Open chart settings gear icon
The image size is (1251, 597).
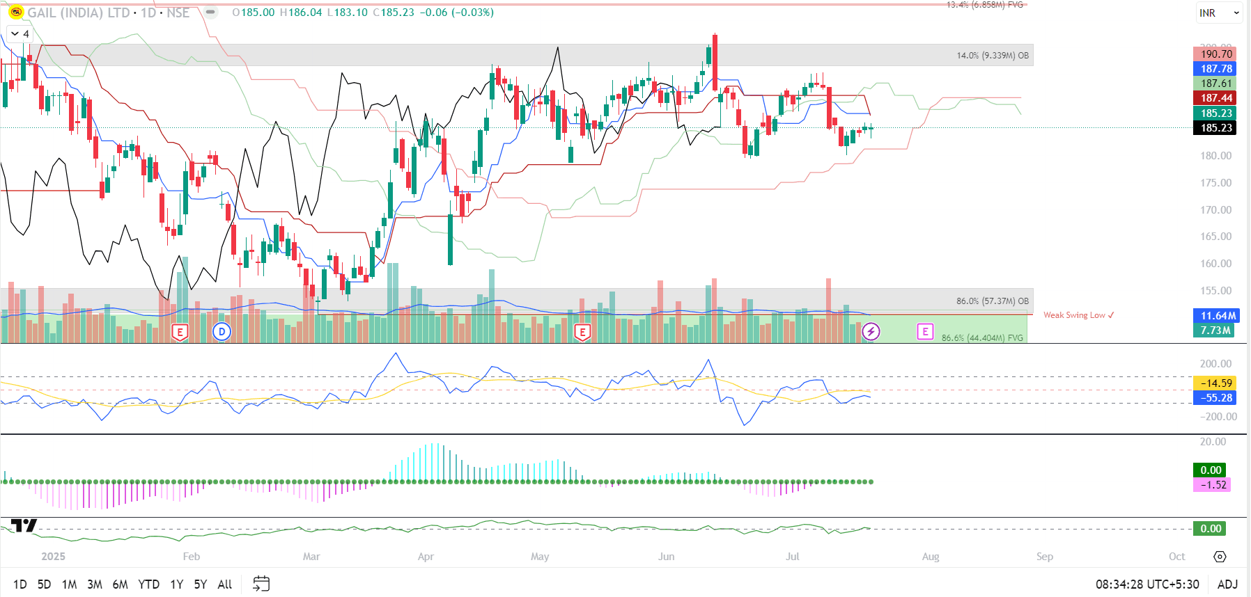click(x=1220, y=557)
